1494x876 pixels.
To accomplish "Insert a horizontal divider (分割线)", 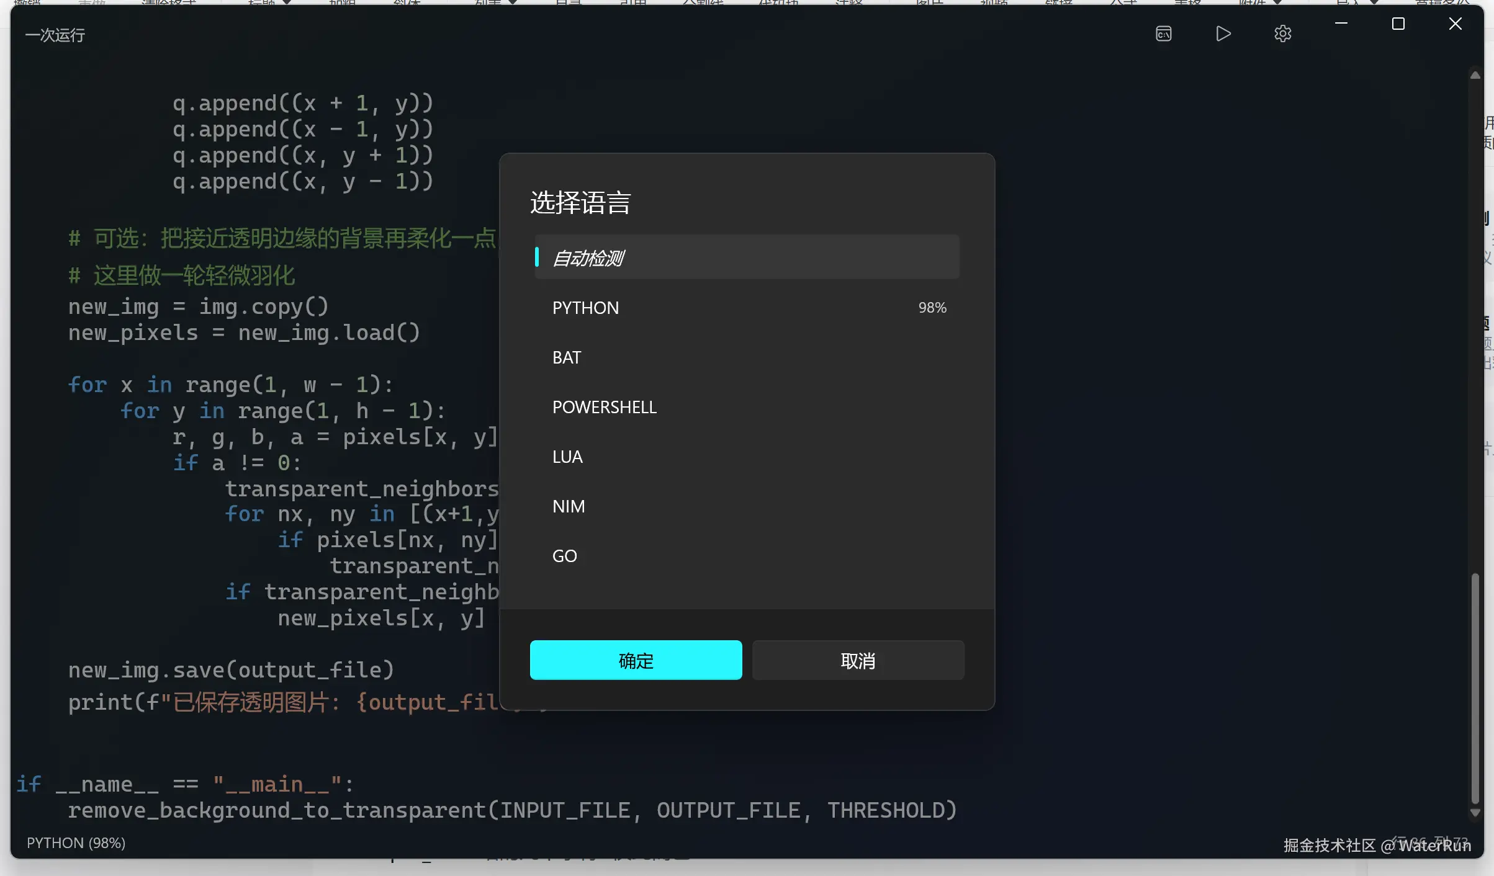I will [x=701, y=3].
